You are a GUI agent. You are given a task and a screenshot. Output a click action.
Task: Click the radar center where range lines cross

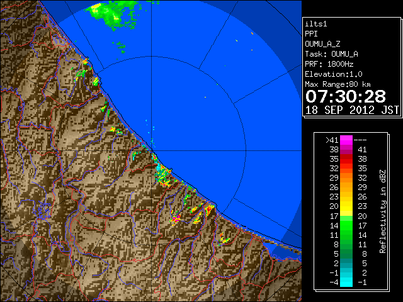(152, 151)
